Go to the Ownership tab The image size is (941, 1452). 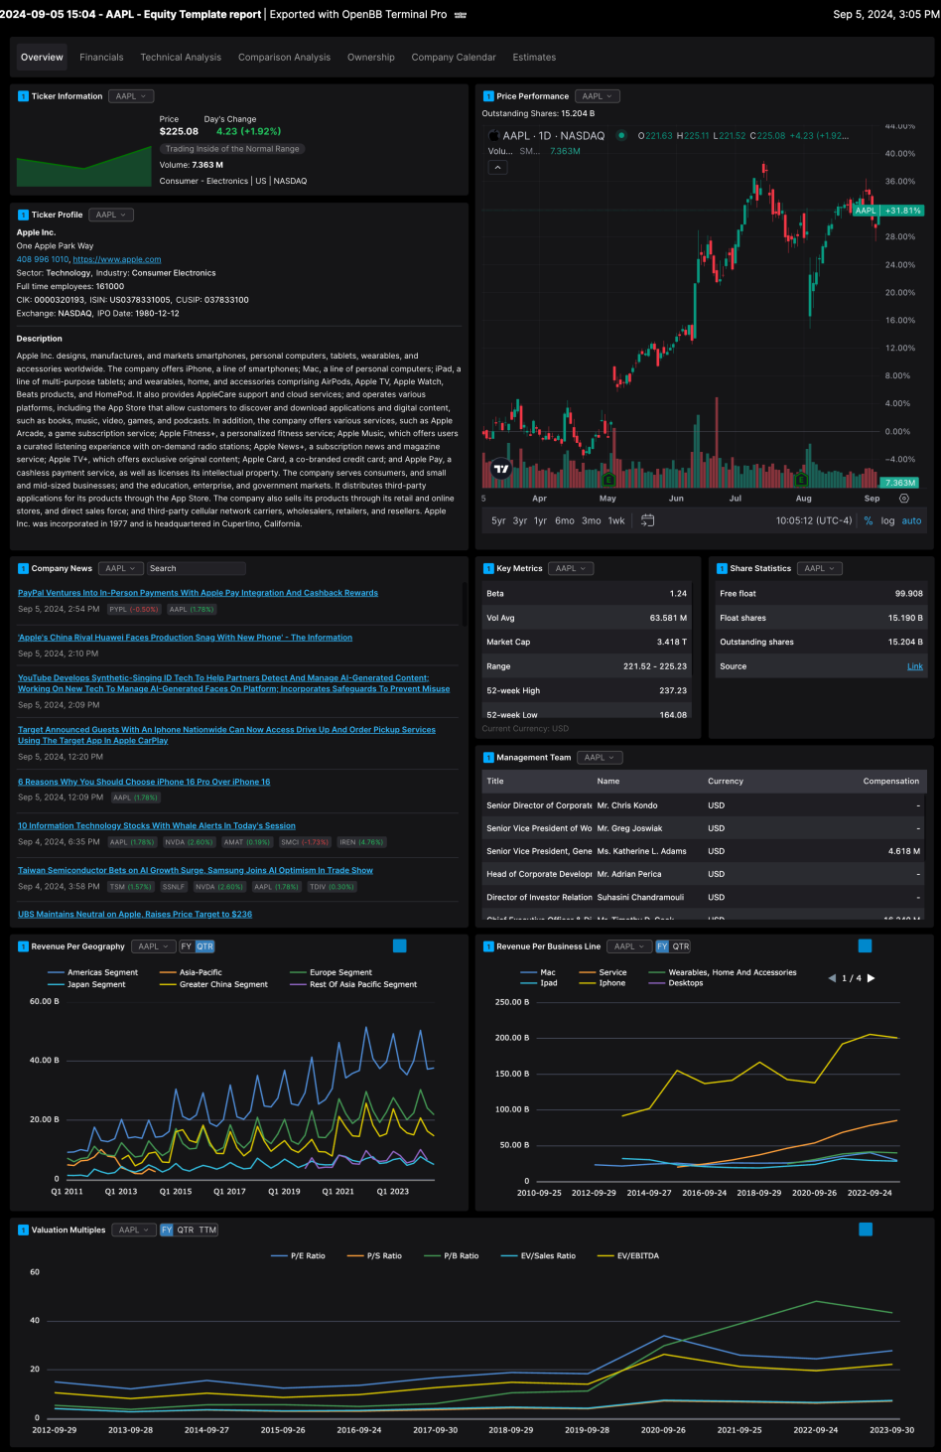pyautogui.click(x=371, y=58)
